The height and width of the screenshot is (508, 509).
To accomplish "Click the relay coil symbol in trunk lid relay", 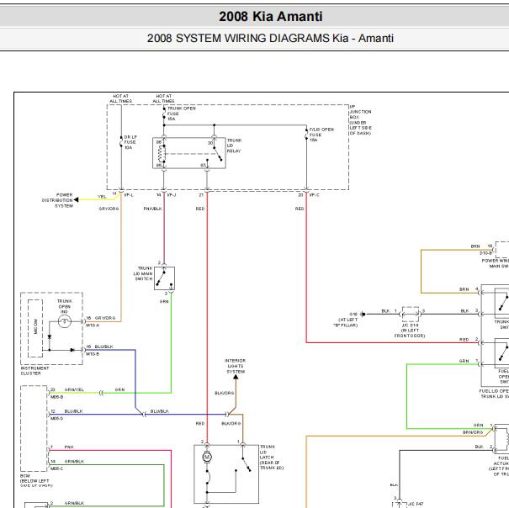I will tap(162, 154).
